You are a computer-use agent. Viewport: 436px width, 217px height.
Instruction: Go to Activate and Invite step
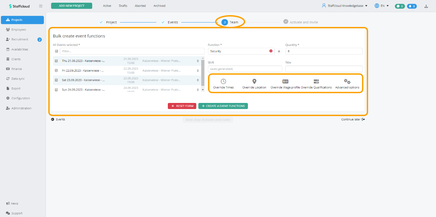tap(301, 22)
